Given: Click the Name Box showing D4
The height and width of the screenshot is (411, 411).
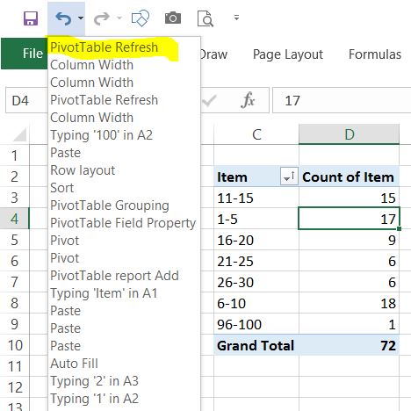Looking at the screenshot, I should pyautogui.click(x=26, y=100).
